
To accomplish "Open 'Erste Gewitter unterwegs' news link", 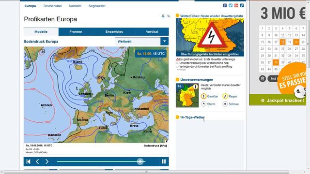I will [x=207, y=59].
